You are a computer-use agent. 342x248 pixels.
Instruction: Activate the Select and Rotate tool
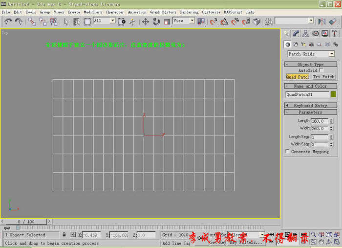[x=156, y=22]
